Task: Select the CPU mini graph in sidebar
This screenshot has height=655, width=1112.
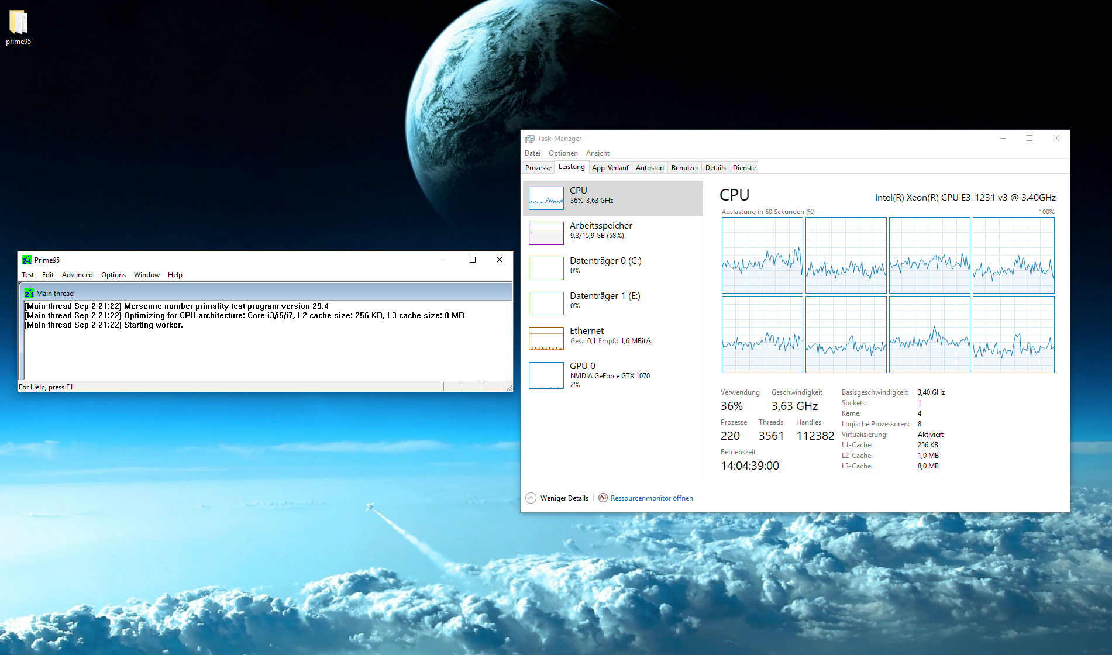Action: pyautogui.click(x=546, y=198)
